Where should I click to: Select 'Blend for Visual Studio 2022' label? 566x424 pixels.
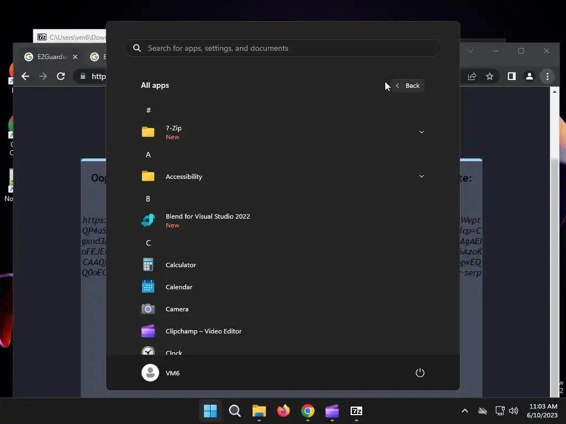coord(208,216)
